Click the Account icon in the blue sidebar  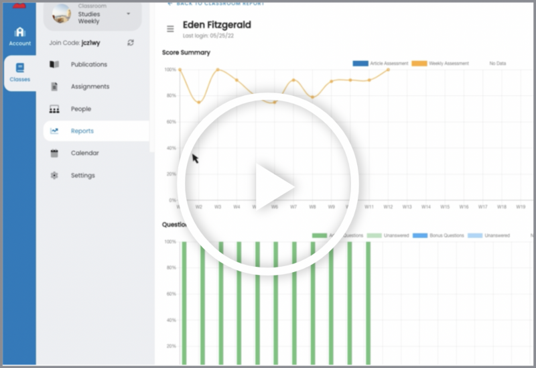click(19, 33)
